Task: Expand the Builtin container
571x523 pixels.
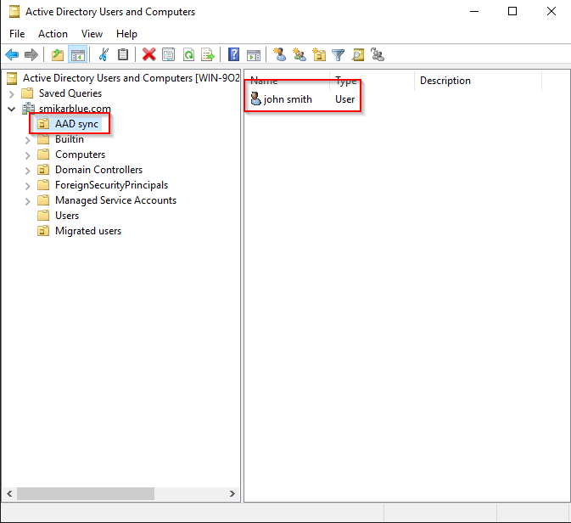Action: 28,140
